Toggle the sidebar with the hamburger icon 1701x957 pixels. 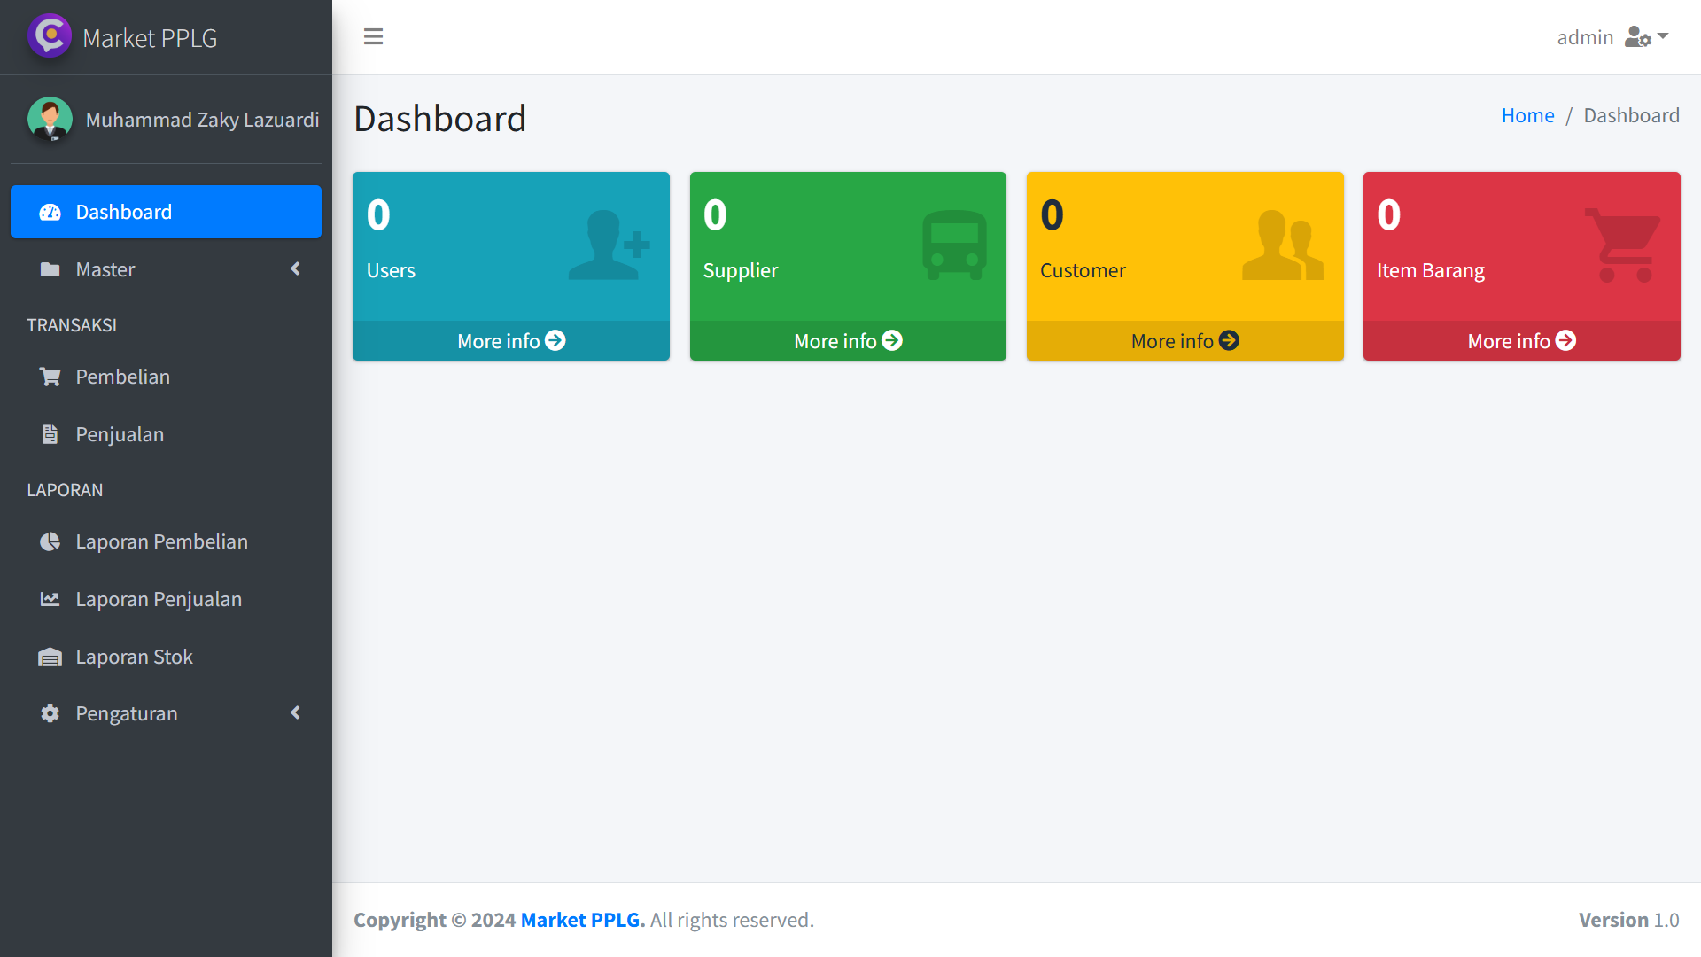[x=373, y=36]
